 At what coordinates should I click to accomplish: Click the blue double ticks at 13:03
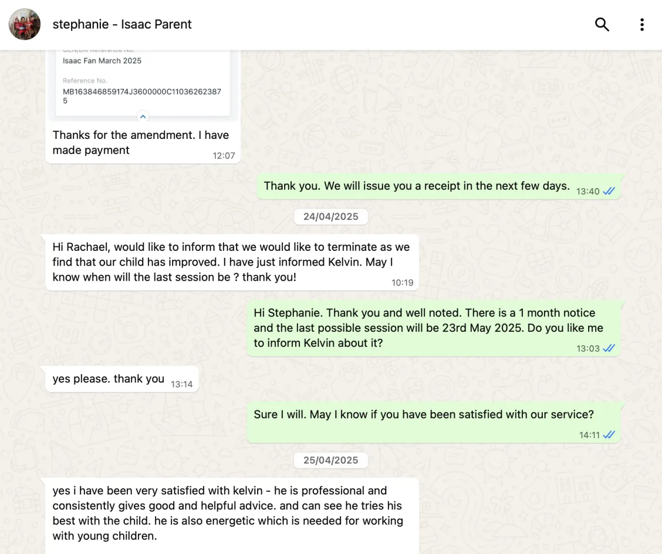(609, 348)
